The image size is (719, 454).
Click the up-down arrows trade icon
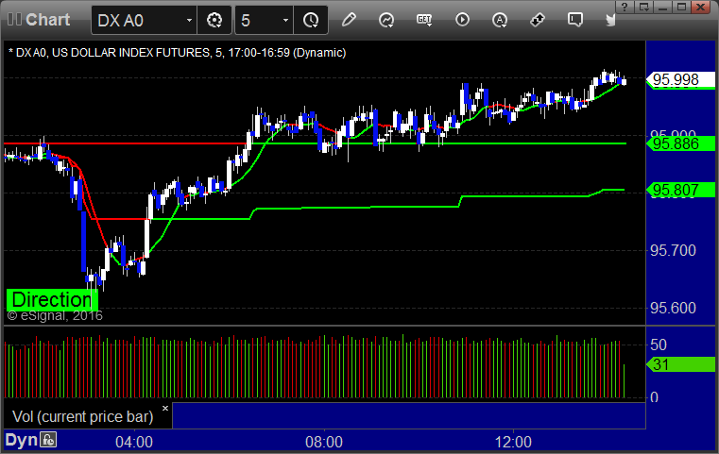click(x=538, y=20)
